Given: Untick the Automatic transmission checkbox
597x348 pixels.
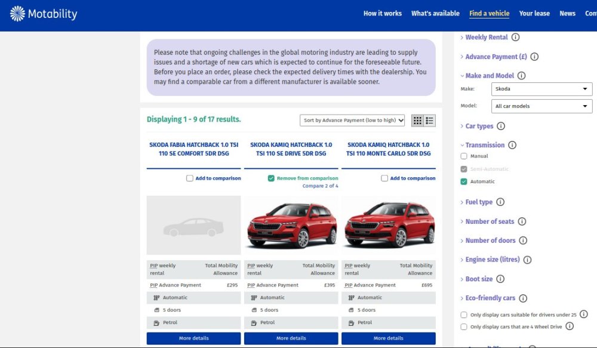Looking at the screenshot, I should (x=464, y=181).
